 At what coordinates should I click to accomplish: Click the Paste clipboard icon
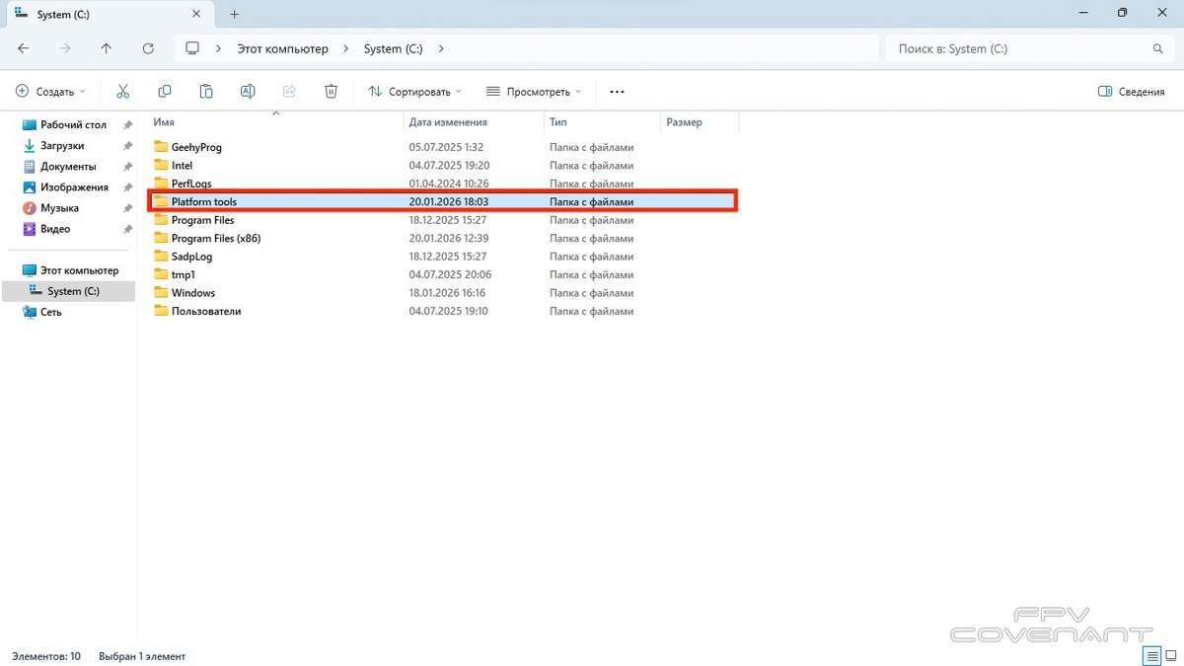click(206, 91)
